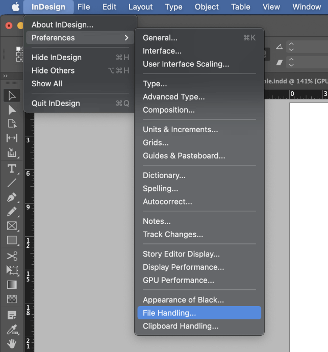Open the Layout menu
The height and width of the screenshot is (352, 328).
[141, 7]
